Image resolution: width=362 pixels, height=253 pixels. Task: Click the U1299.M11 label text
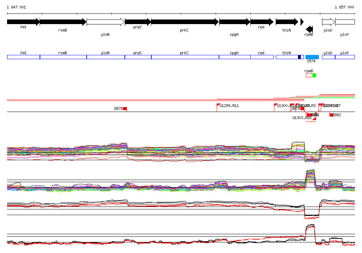coord(229,106)
